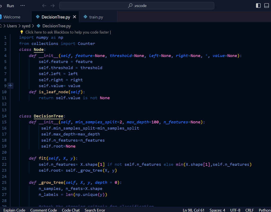Change language mode via Python indicator

tap(265, 210)
